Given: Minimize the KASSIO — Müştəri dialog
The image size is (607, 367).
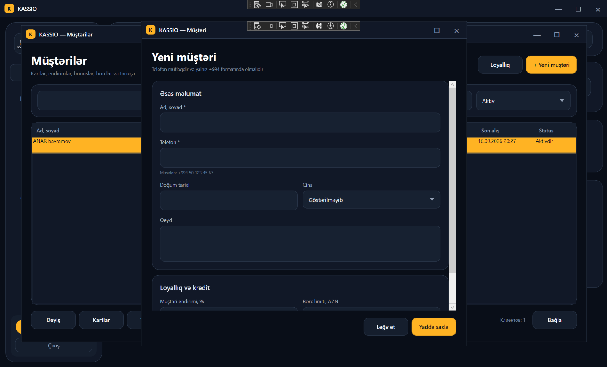Looking at the screenshot, I should pos(417,30).
